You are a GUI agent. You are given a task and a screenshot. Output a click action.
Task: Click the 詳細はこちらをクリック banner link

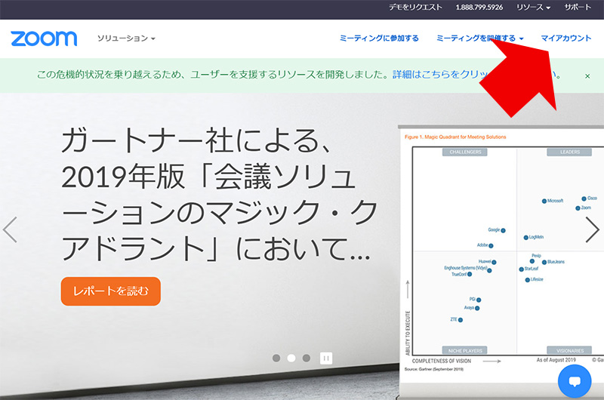pos(436,75)
